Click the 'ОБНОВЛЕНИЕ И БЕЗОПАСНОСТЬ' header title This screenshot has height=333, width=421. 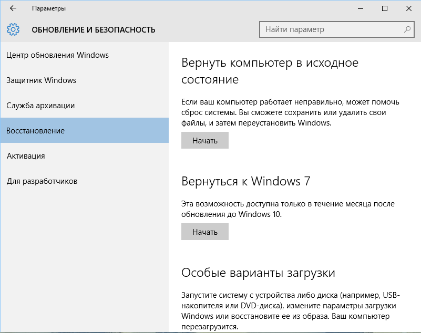pyautogui.click(x=94, y=30)
